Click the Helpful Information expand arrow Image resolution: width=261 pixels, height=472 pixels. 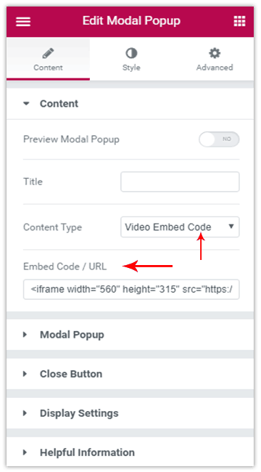[x=25, y=452]
